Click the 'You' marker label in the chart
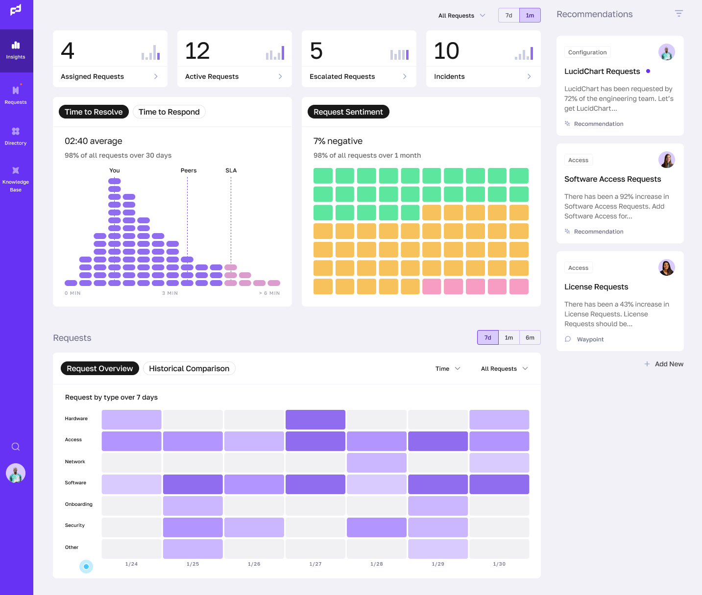The image size is (702, 595). tap(115, 170)
